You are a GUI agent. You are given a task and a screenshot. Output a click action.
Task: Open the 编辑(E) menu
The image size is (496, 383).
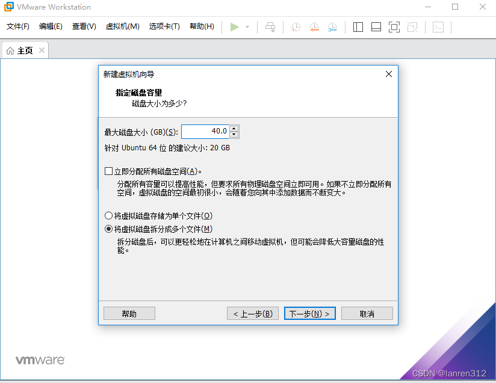[x=51, y=26]
